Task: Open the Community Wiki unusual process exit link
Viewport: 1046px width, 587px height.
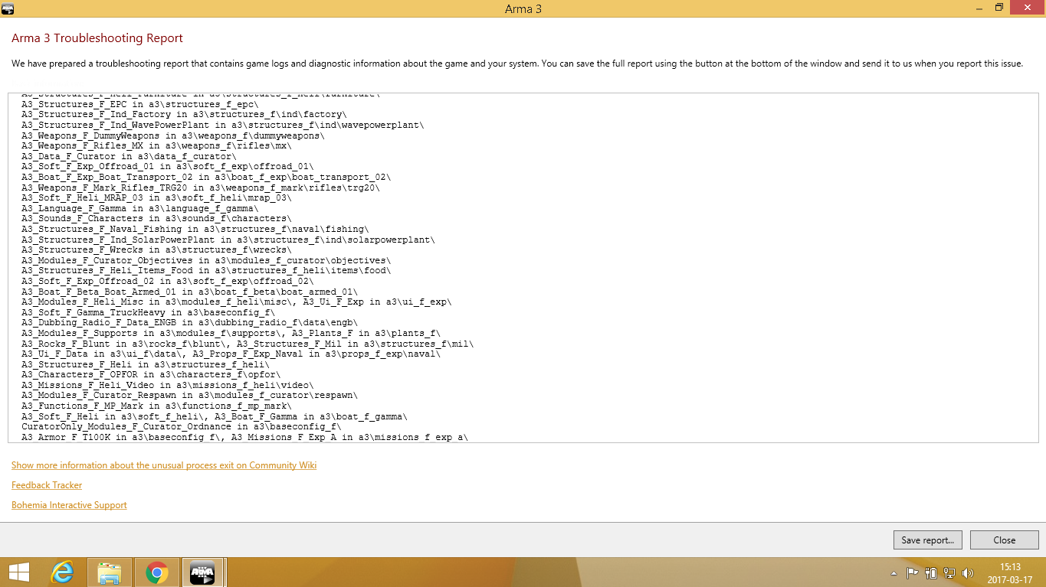Action: pos(163,465)
